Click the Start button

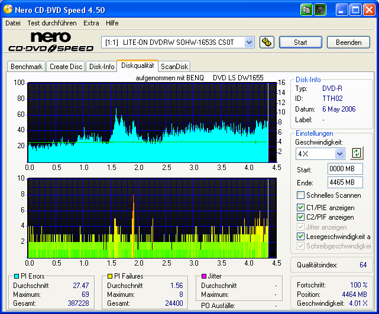(x=300, y=42)
